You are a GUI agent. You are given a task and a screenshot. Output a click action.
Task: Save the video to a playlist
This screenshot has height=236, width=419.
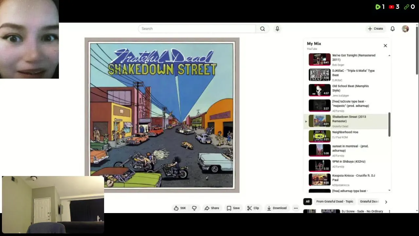233,208
